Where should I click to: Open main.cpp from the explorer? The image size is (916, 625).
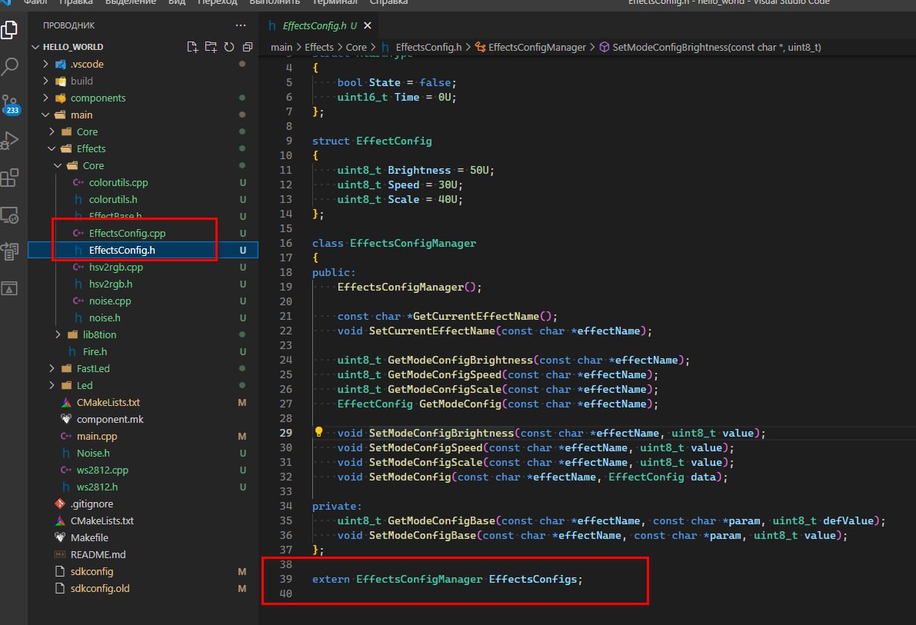[x=97, y=436]
